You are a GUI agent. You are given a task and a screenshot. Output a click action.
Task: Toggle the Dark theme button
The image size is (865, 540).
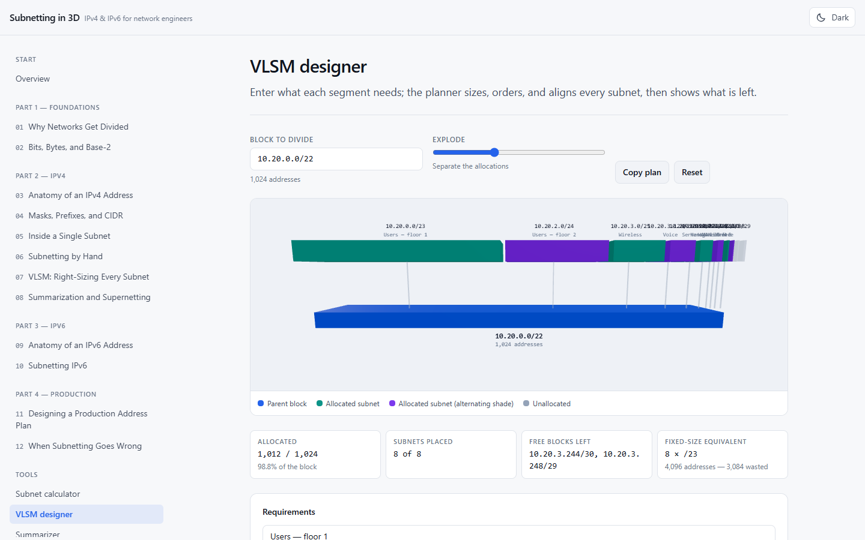coord(832,17)
